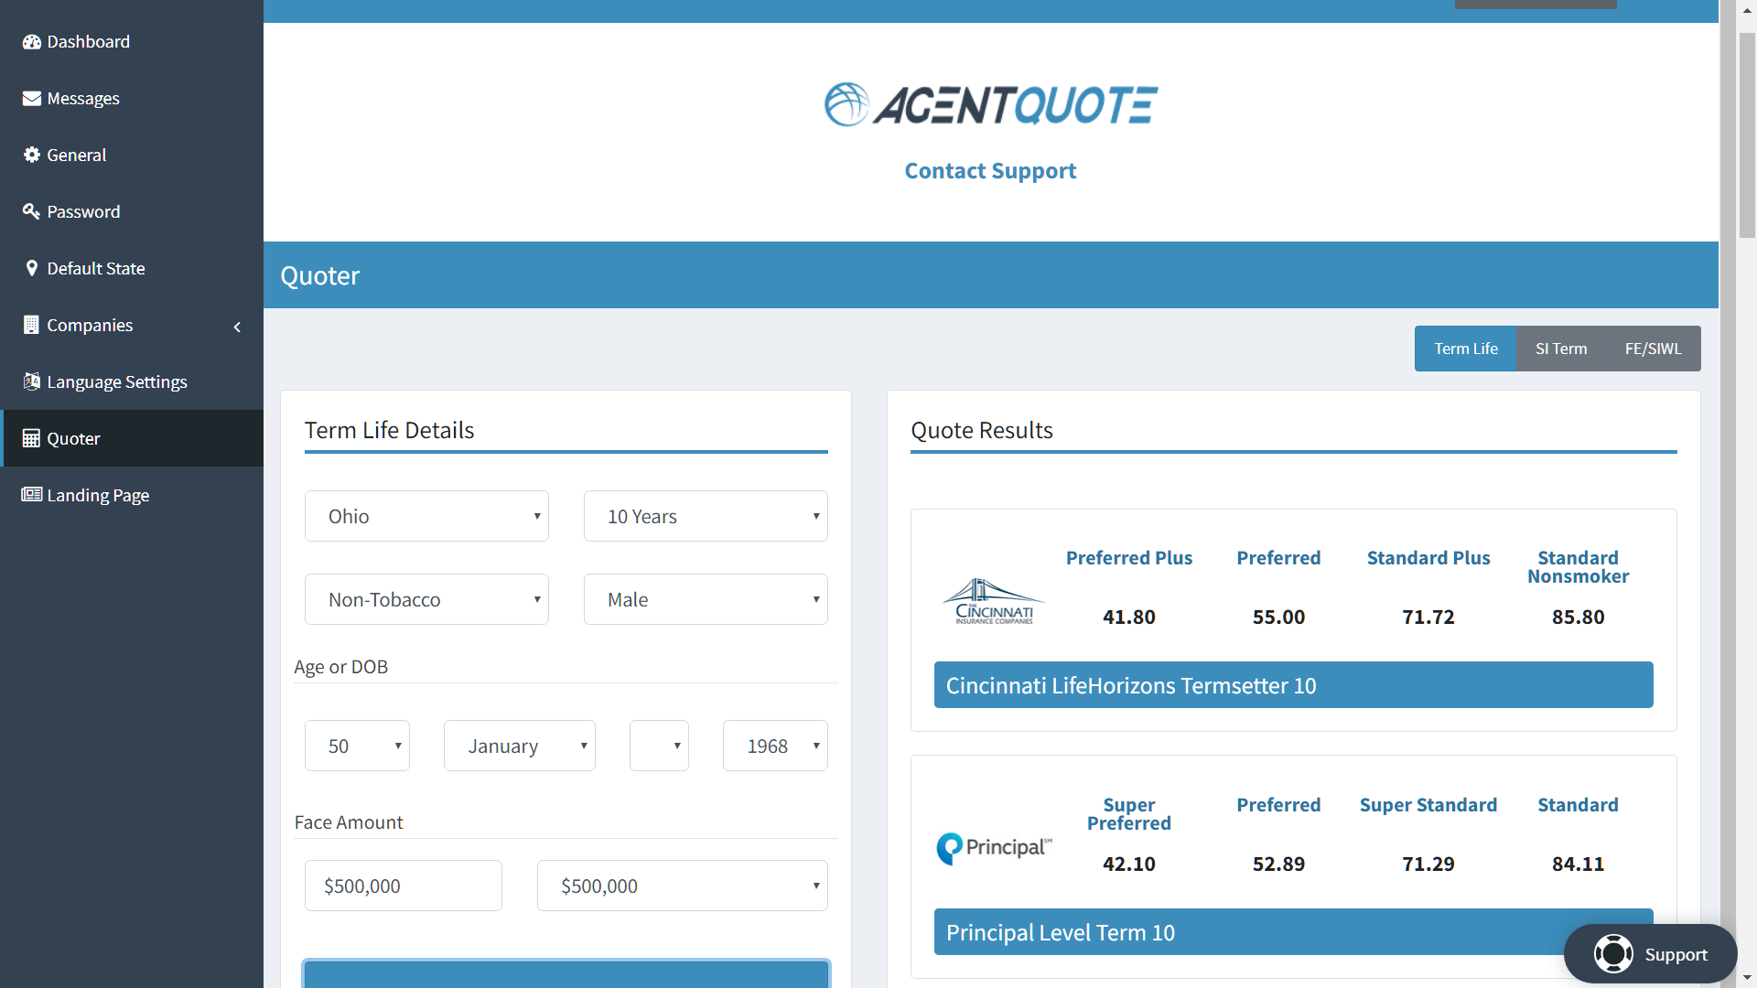Open the 1968 year dropdown

coord(775,746)
